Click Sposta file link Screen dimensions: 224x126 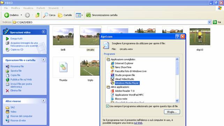coord(16,71)
